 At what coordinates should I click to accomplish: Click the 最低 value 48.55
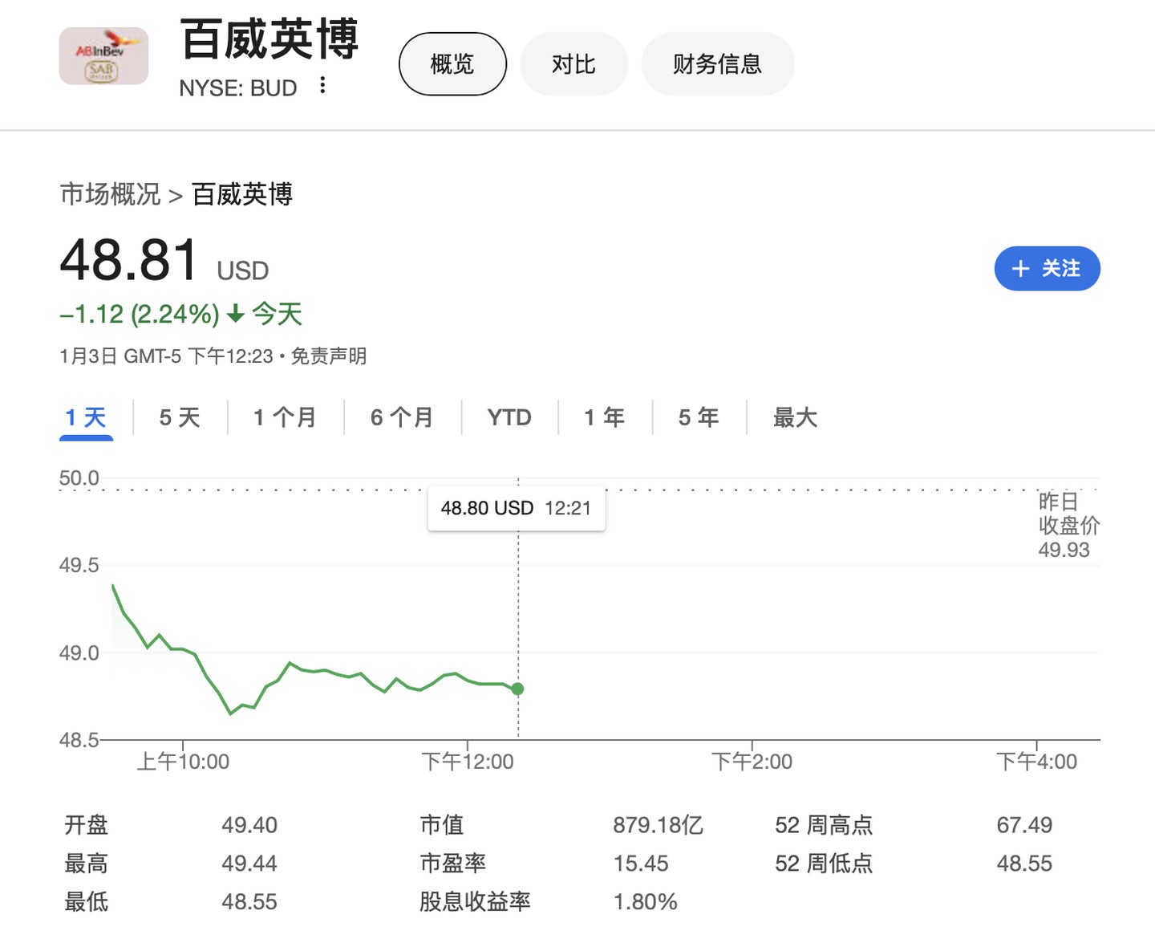249,902
